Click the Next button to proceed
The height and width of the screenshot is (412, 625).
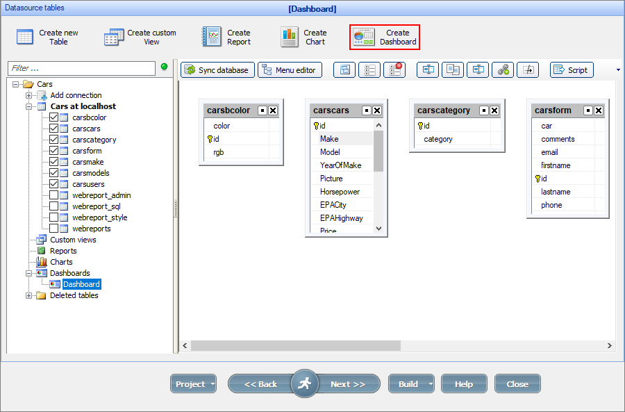[349, 384]
